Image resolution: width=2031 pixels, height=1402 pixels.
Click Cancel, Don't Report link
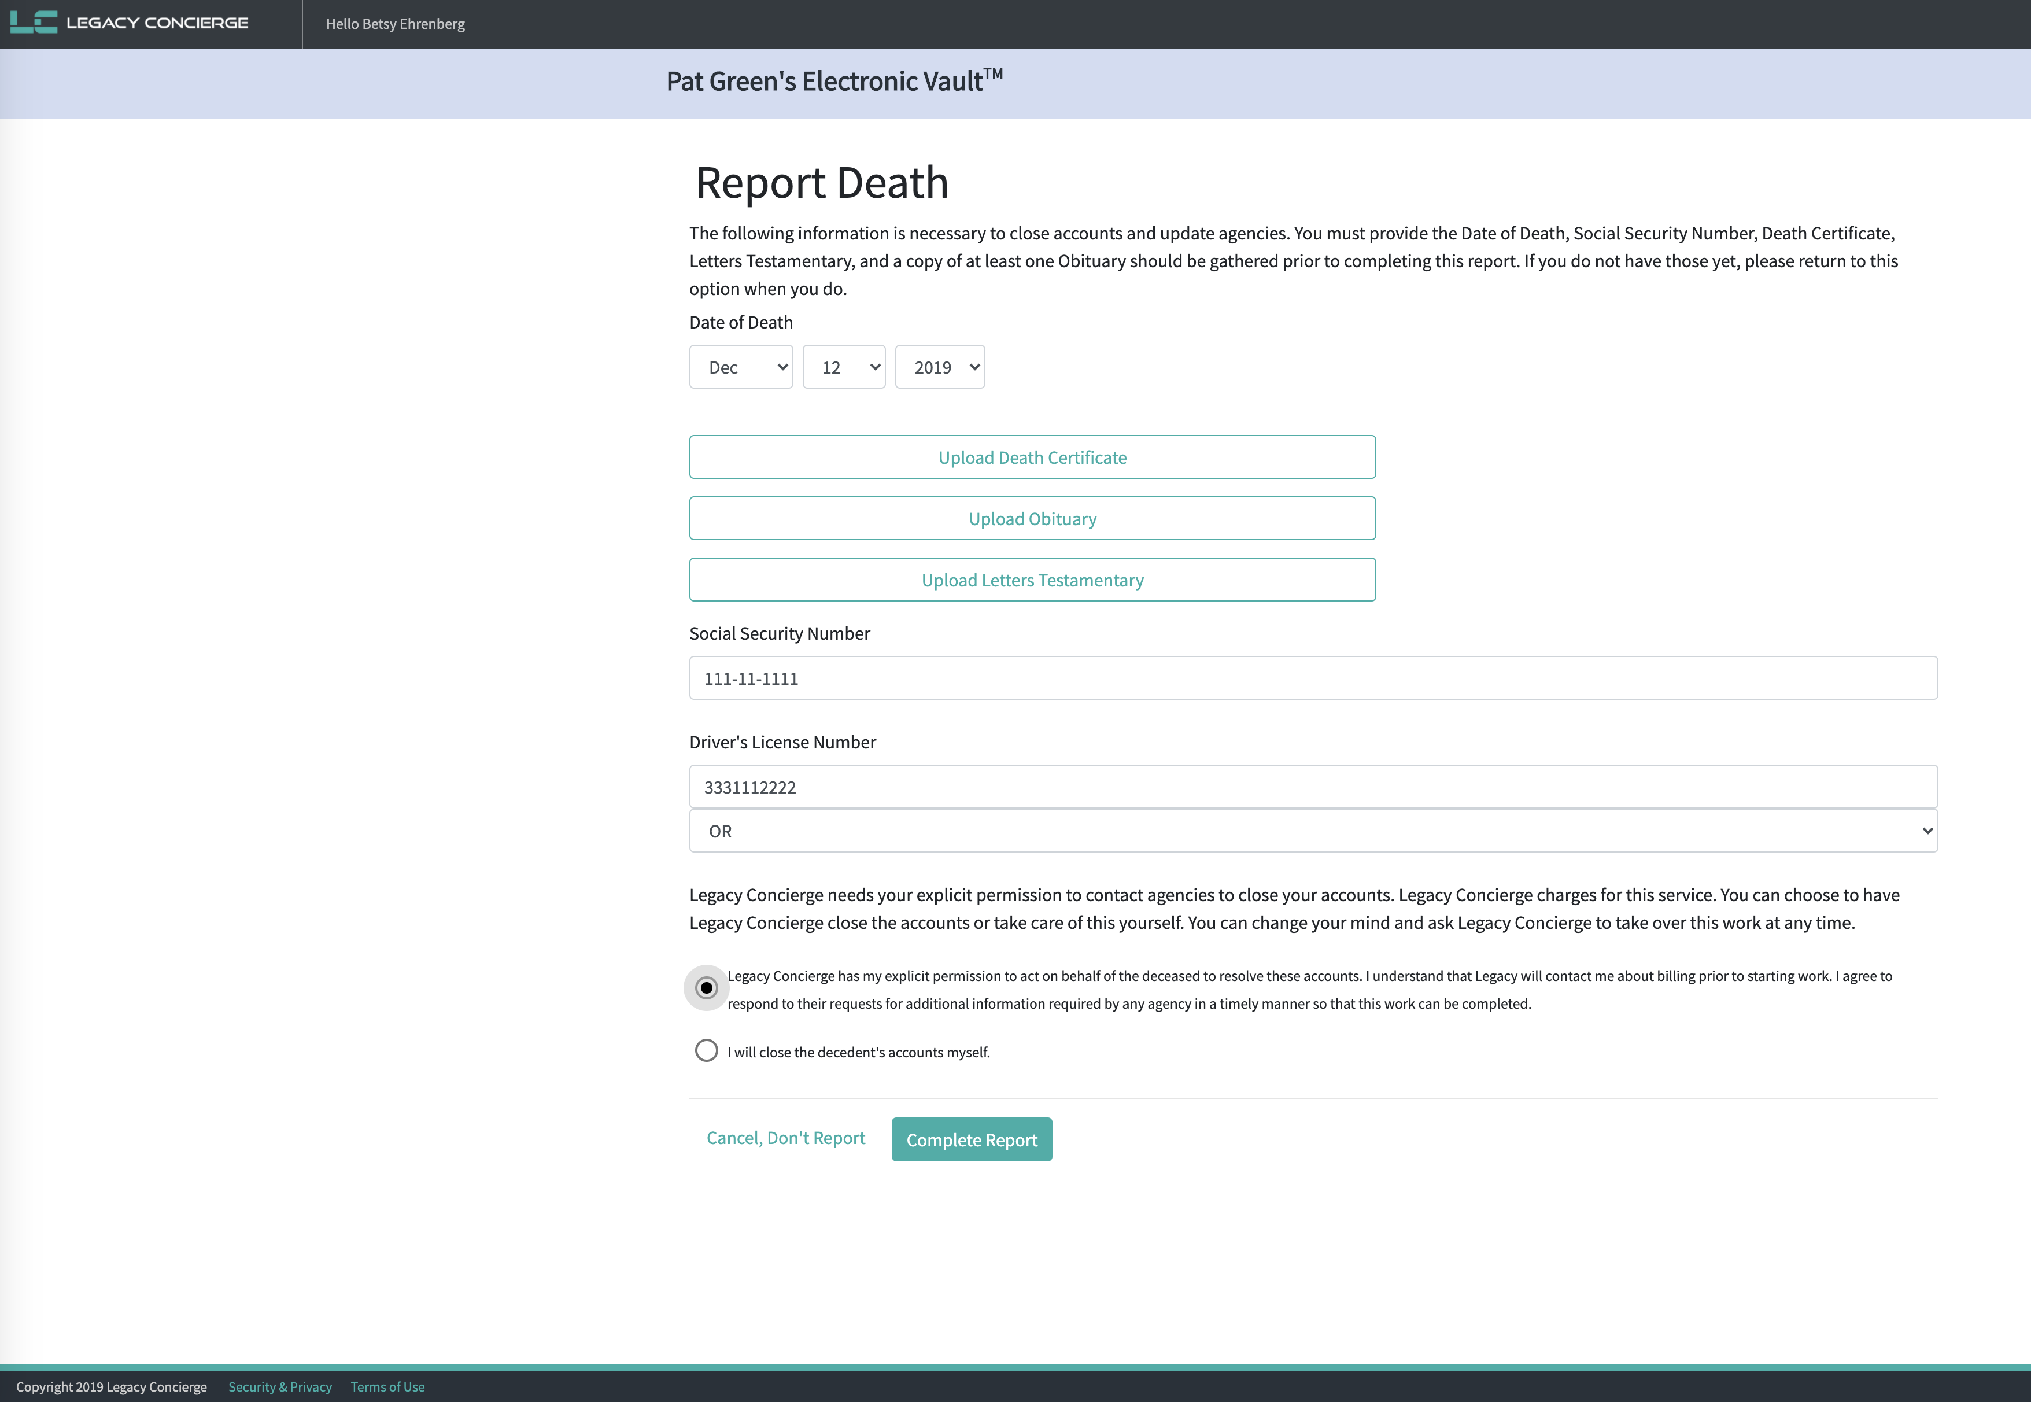tap(785, 1138)
